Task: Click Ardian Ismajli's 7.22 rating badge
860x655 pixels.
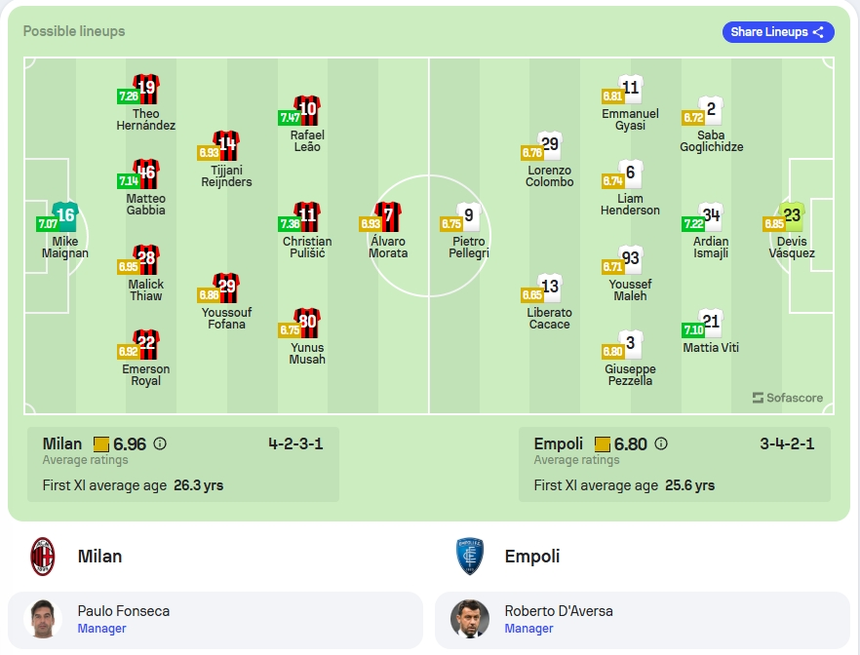Action: pyautogui.click(x=693, y=223)
